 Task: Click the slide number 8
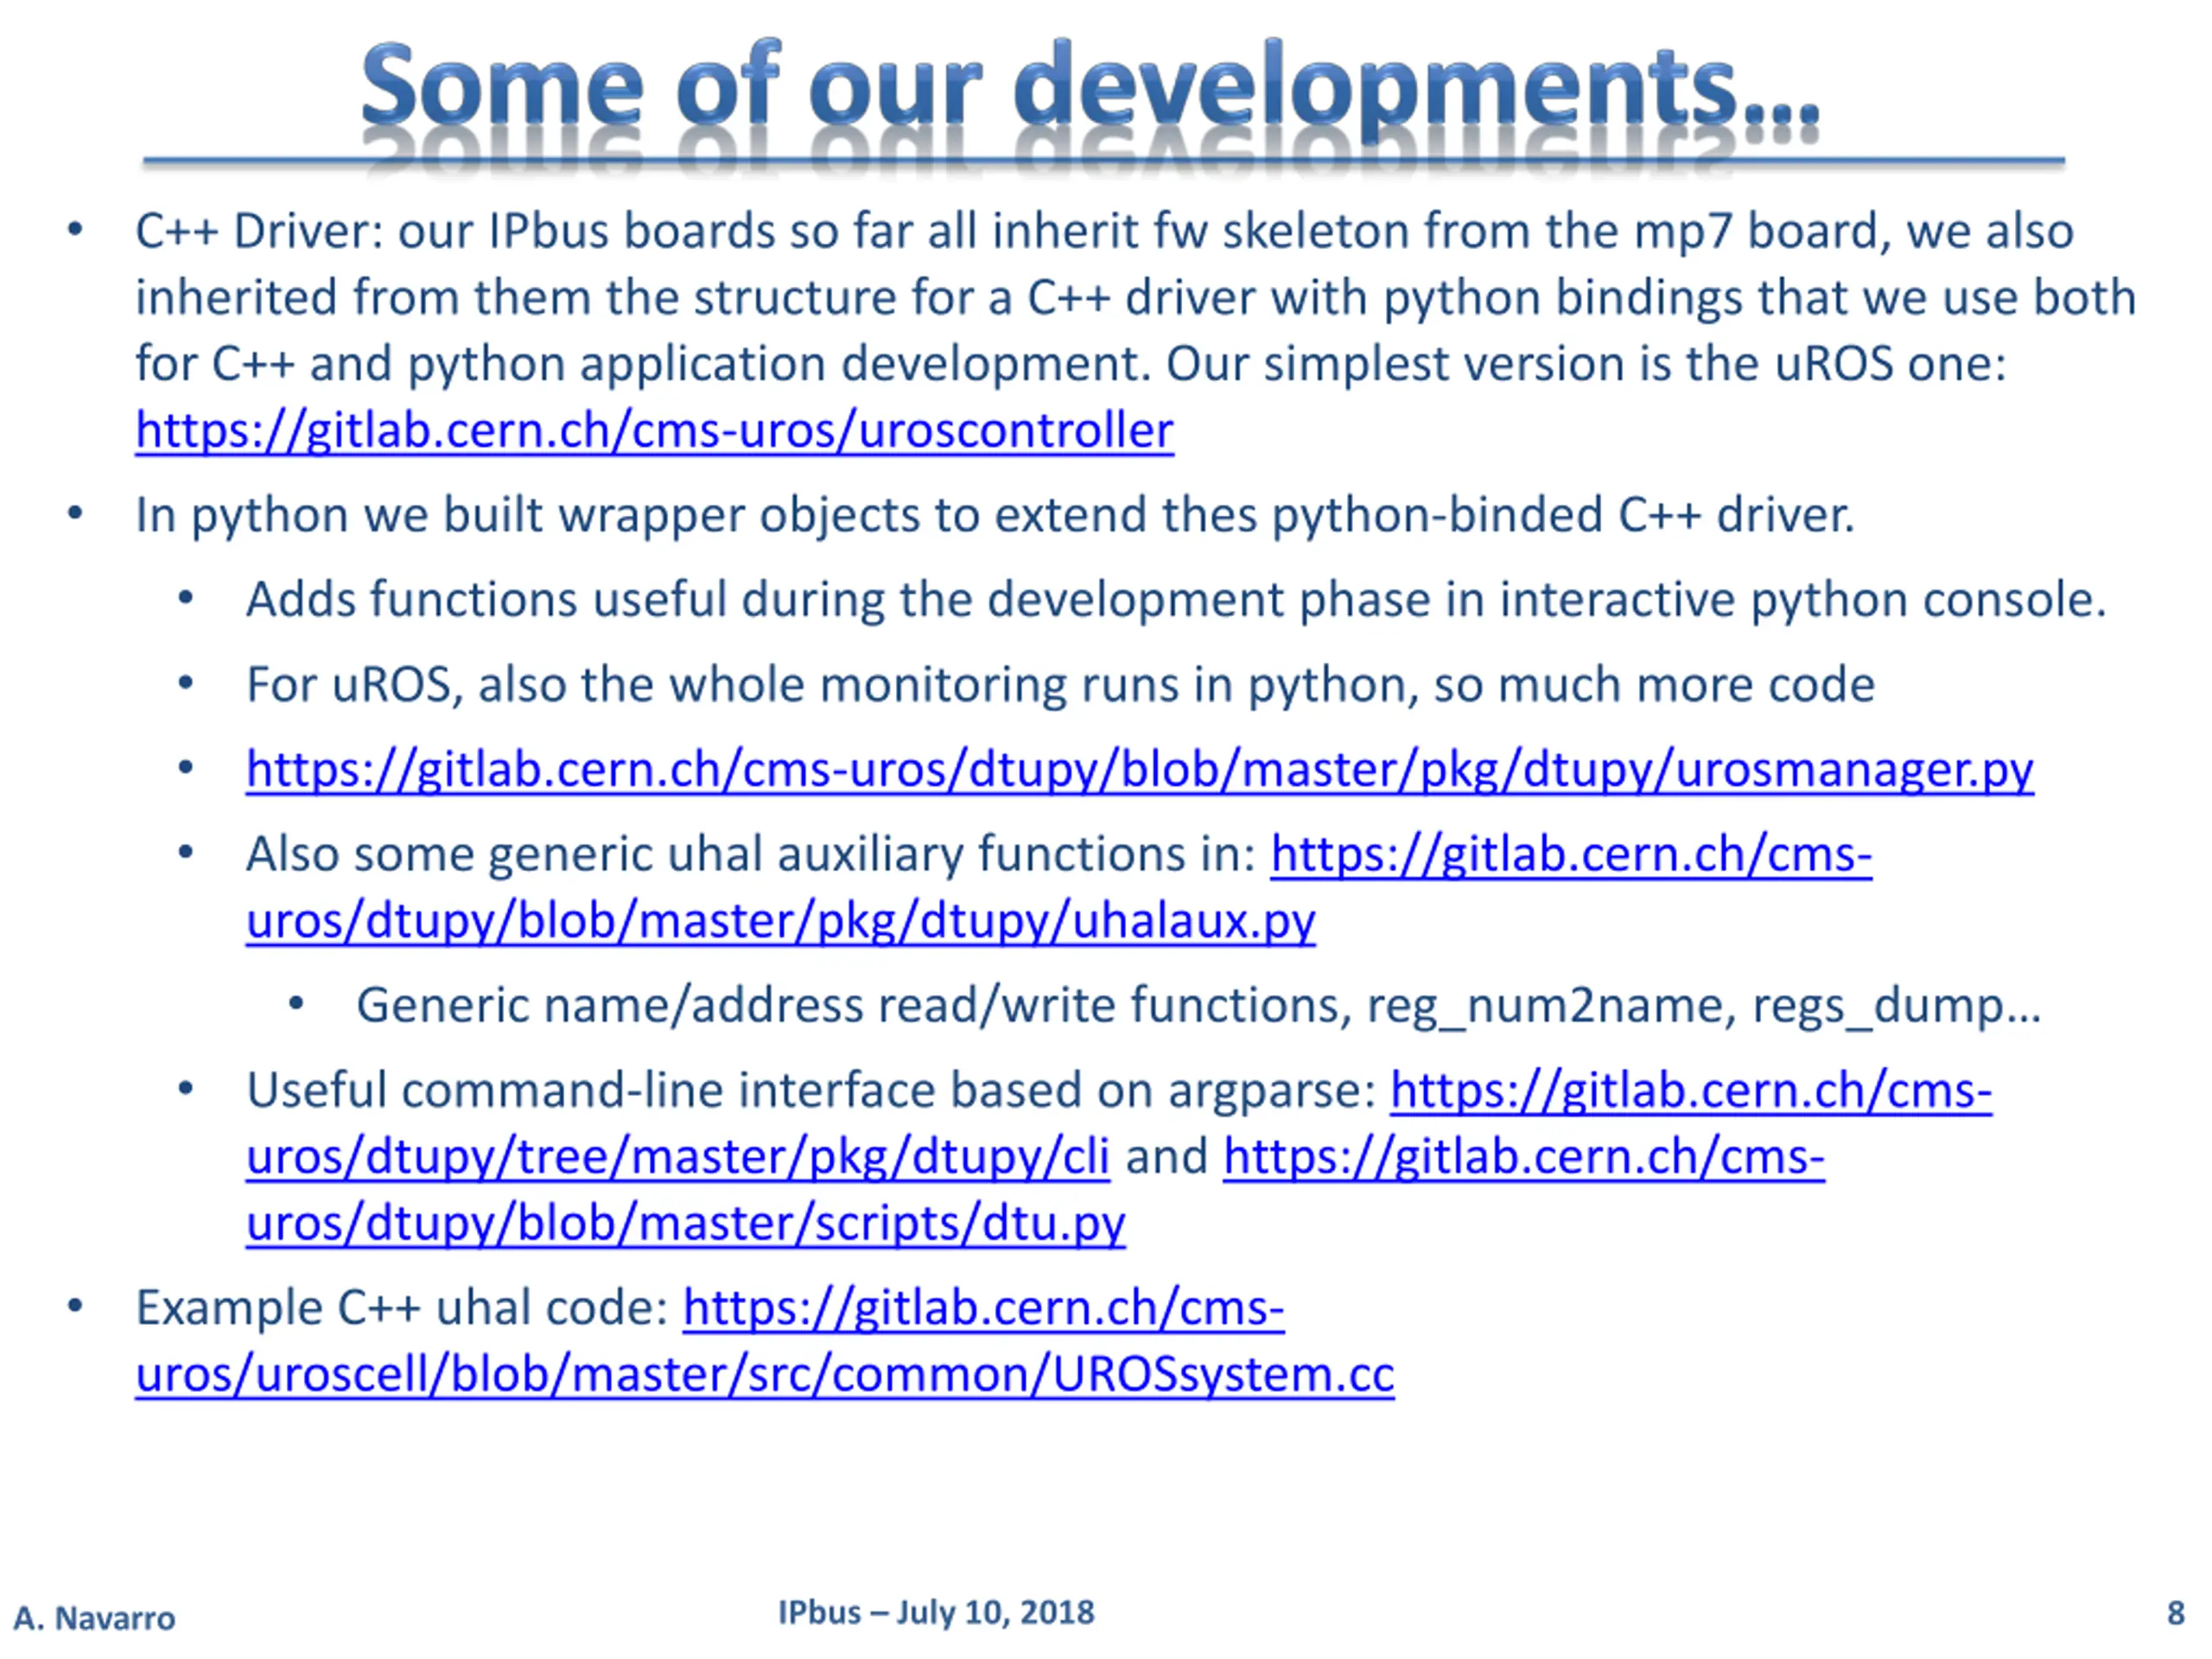pos(2176,1613)
